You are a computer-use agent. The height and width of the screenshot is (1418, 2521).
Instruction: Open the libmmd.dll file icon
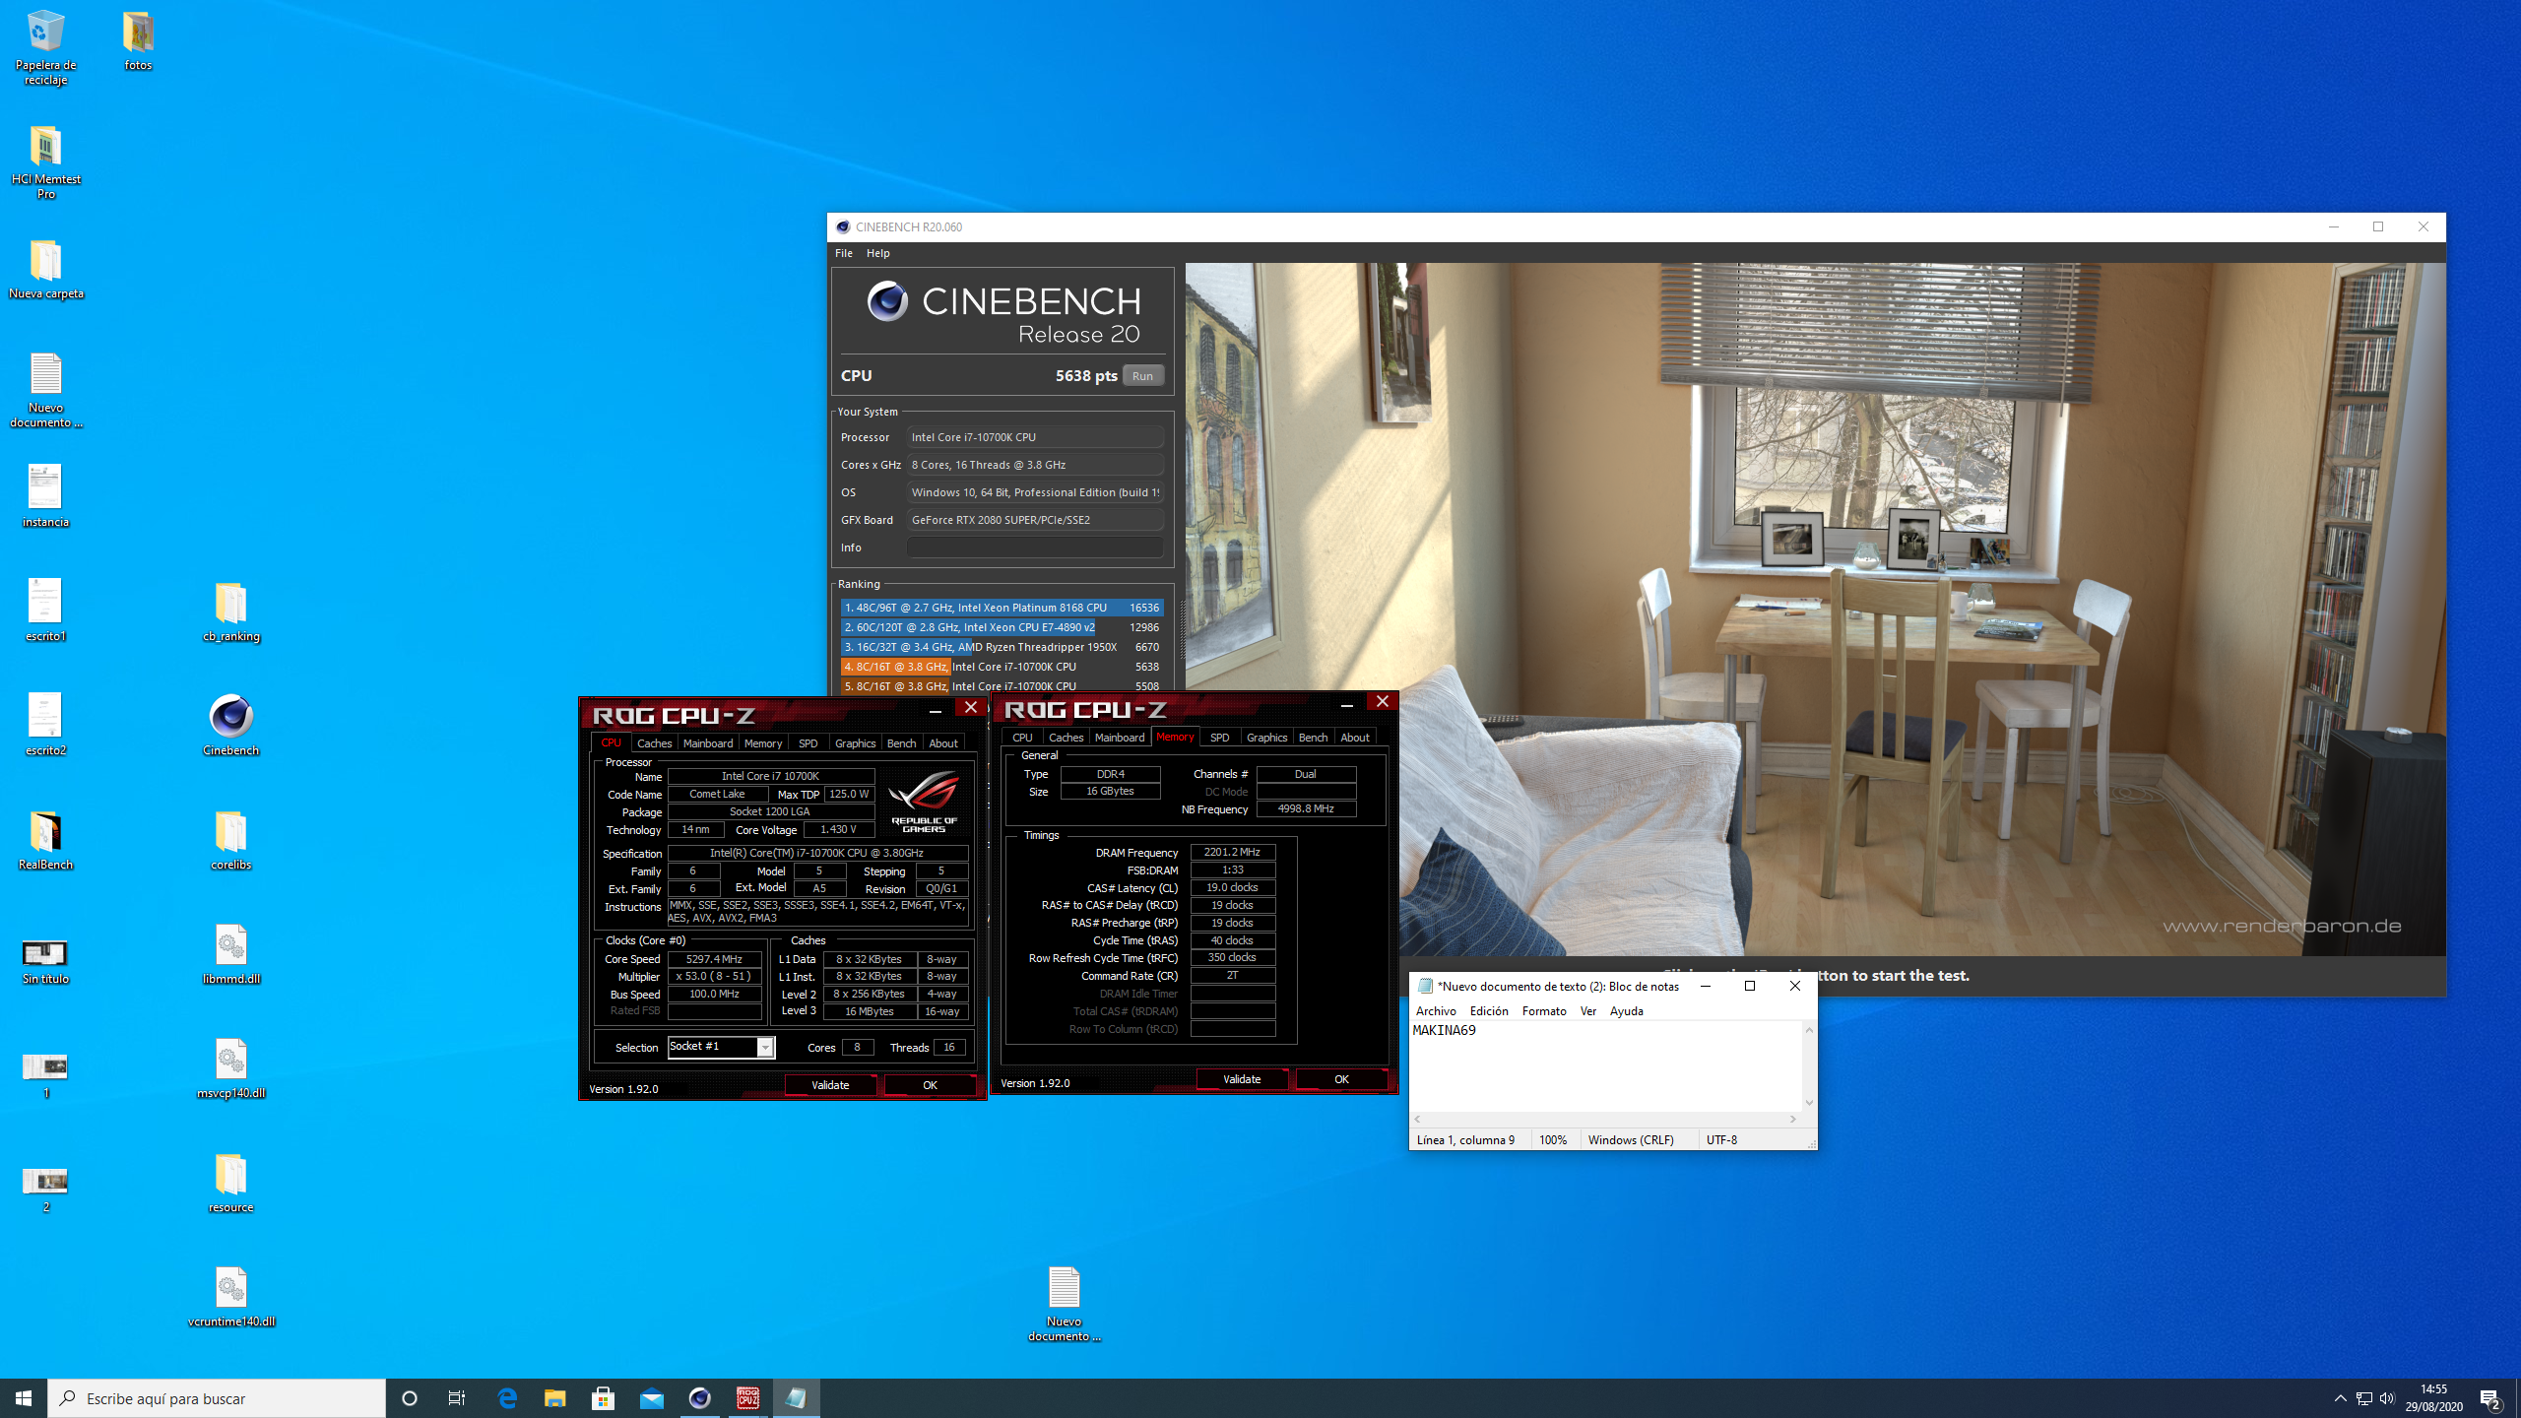pos(230,945)
